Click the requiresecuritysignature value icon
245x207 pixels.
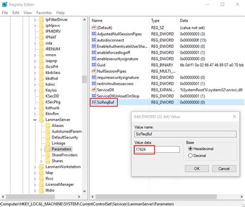[94, 77]
